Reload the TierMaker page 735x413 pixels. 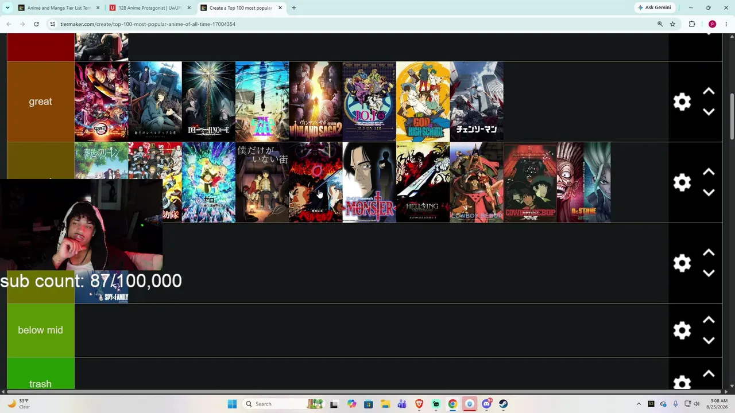[x=36, y=24]
